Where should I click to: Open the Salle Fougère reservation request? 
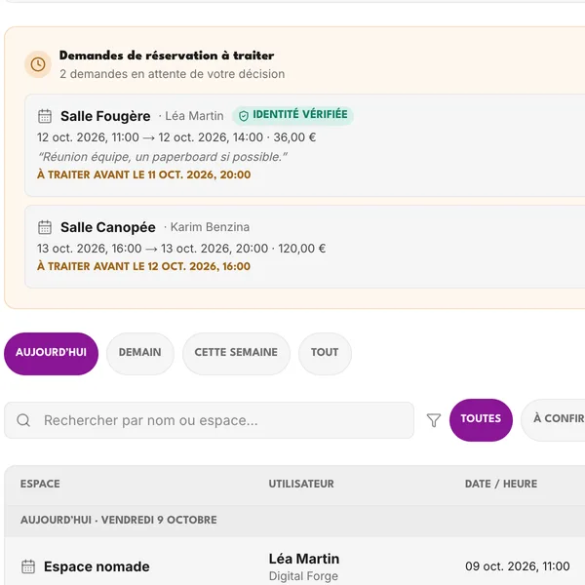click(305, 145)
